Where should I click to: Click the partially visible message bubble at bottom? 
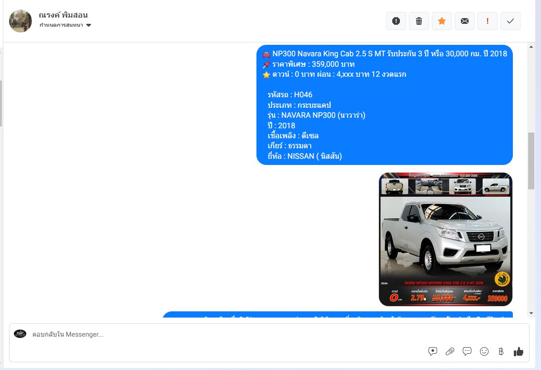pos(337,314)
